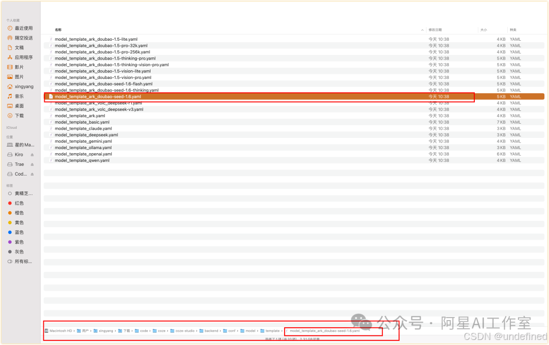
Task: Sort by 修改日期 column header
Action: [435, 30]
